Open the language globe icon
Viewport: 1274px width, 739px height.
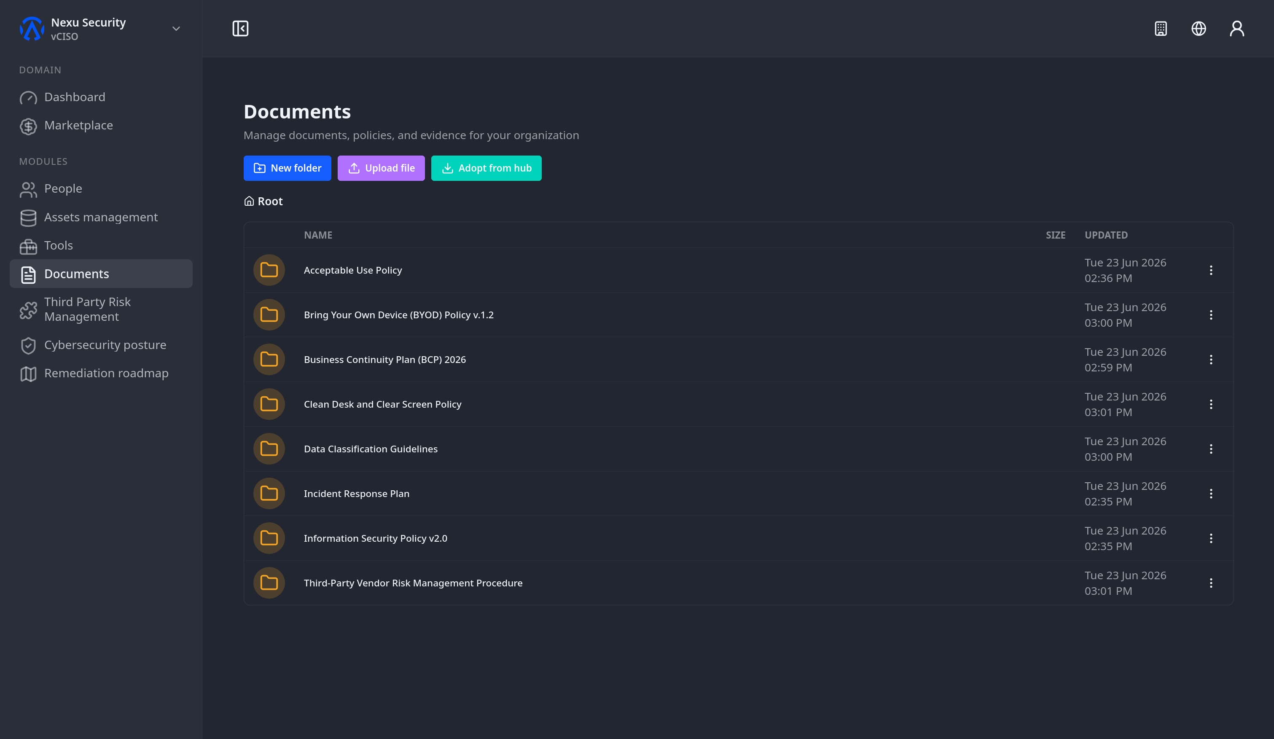(1199, 28)
